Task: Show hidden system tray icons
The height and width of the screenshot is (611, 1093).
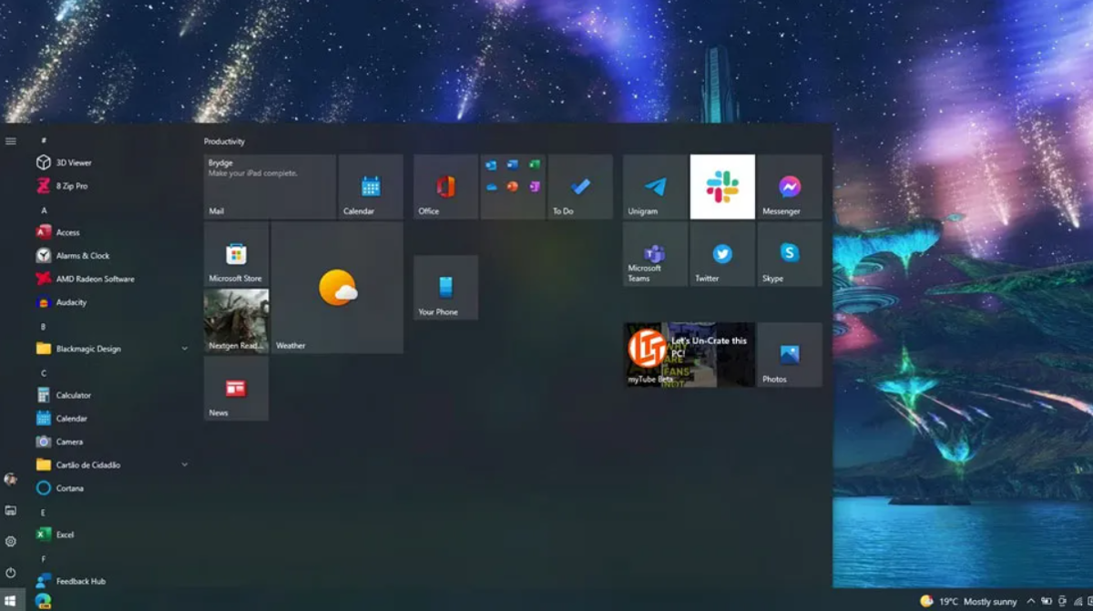Action: pyautogui.click(x=1030, y=602)
